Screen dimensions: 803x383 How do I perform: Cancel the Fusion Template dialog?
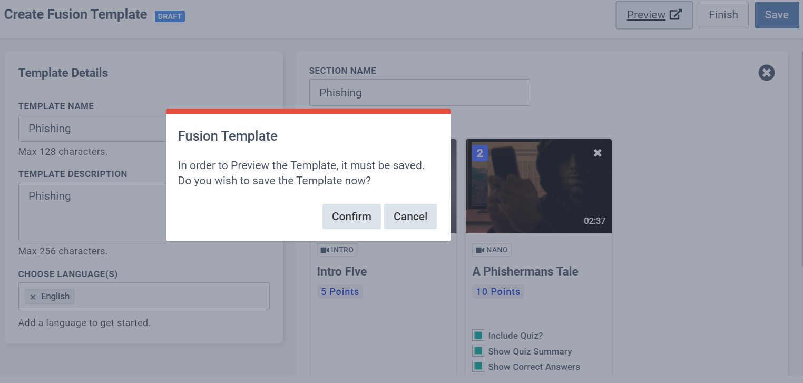click(x=410, y=217)
